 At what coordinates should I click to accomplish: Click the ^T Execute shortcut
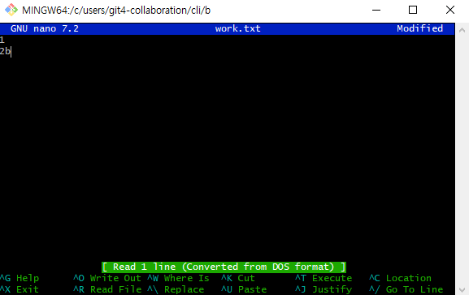point(324,278)
